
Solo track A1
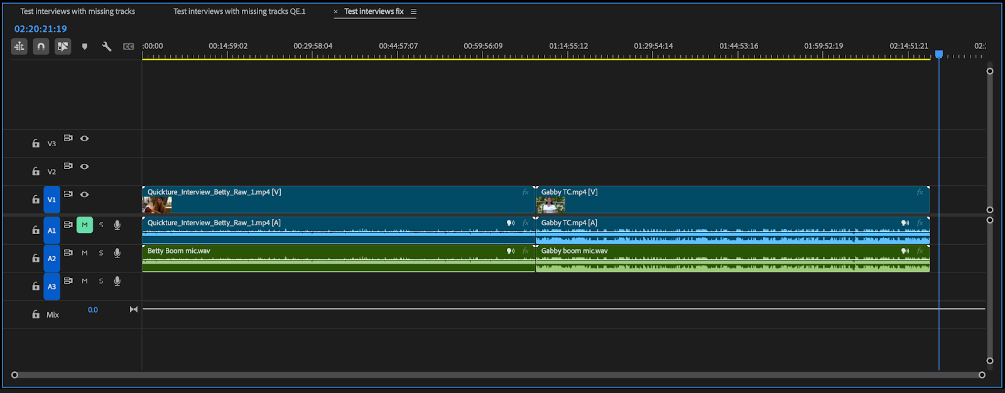(x=101, y=225)
